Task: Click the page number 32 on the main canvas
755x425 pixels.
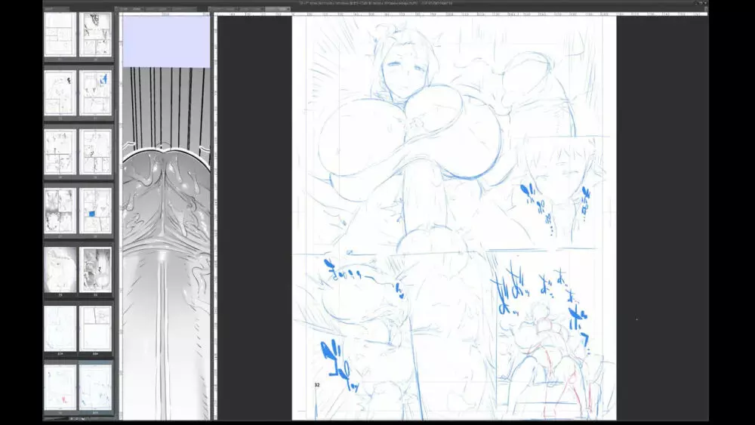Action: (317, 385)
